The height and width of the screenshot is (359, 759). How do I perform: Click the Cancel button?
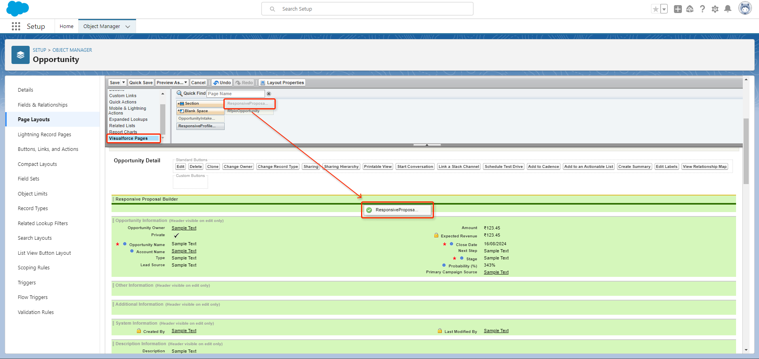click(x=198, y=83)
